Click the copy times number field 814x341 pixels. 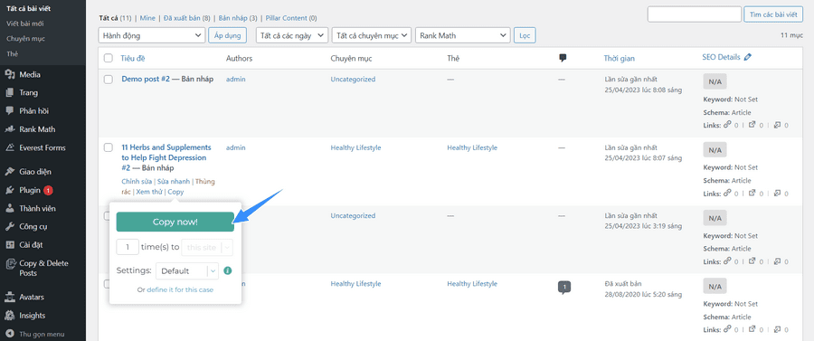pyautogui.click(x=128, y=248)
